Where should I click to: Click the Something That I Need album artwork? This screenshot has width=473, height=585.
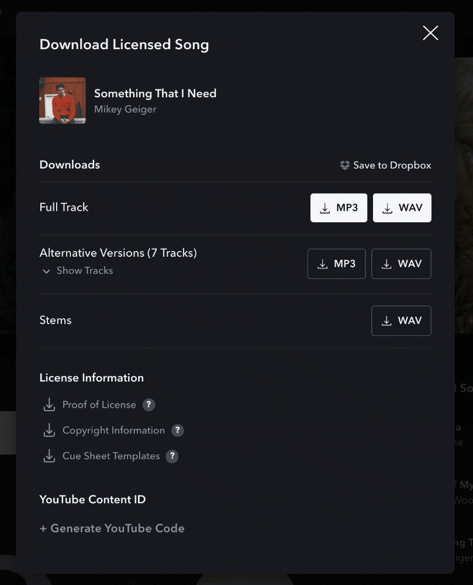62,100
